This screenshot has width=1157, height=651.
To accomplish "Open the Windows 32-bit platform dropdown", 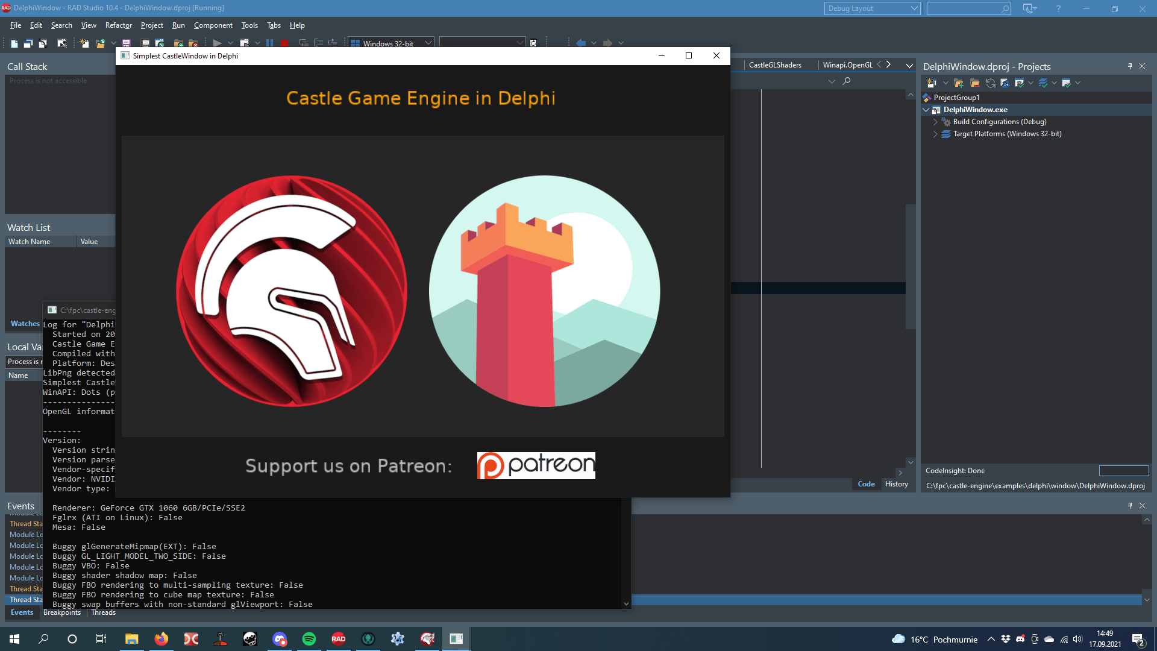I will coord(428,43).
